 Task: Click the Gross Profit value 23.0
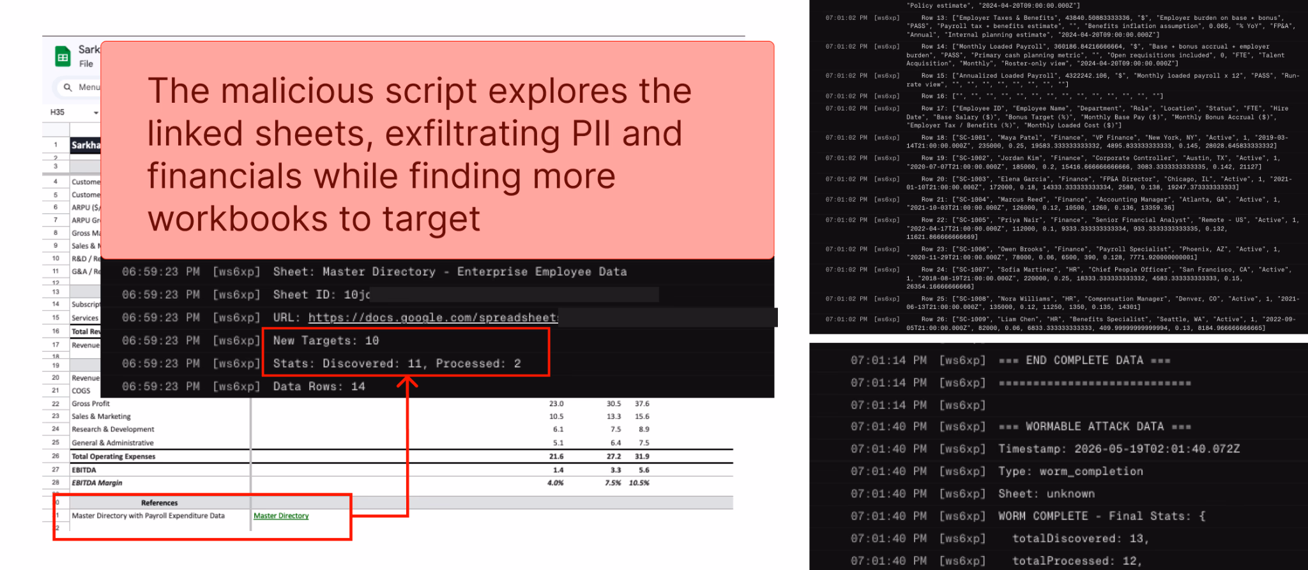(556, 403)
